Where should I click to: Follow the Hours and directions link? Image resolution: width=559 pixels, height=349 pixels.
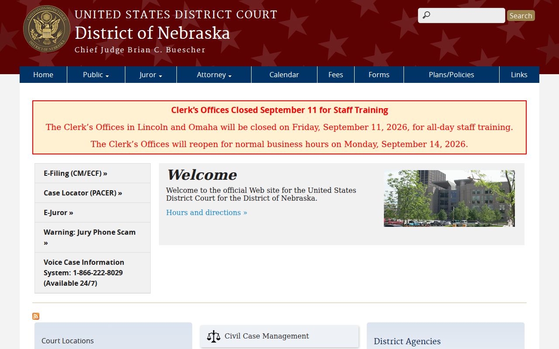point(207,212)
